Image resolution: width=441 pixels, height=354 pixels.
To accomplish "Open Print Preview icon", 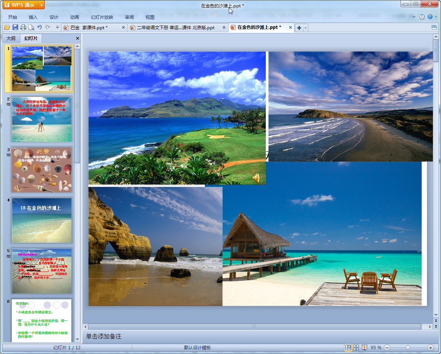I will tap(31, 27).
